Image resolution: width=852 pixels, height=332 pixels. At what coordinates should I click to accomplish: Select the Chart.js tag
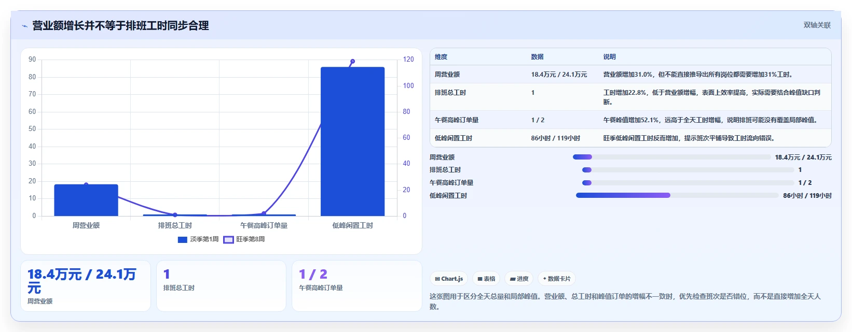point(449,279)
